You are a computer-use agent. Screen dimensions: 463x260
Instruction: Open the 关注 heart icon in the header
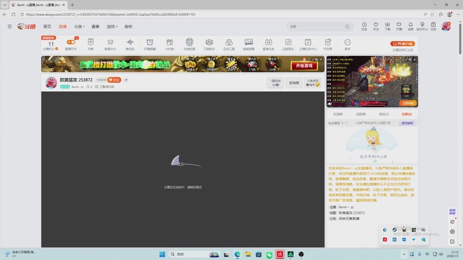(376, 26)
